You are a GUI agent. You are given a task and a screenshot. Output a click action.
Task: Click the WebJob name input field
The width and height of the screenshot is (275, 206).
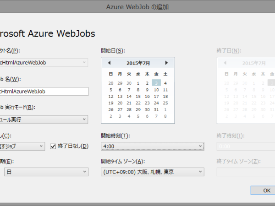pos(44,92)
